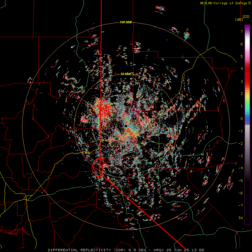Viewport: 252px width, 252px height.
Task: Click the TH label on scale
Action: coord(241,218)
